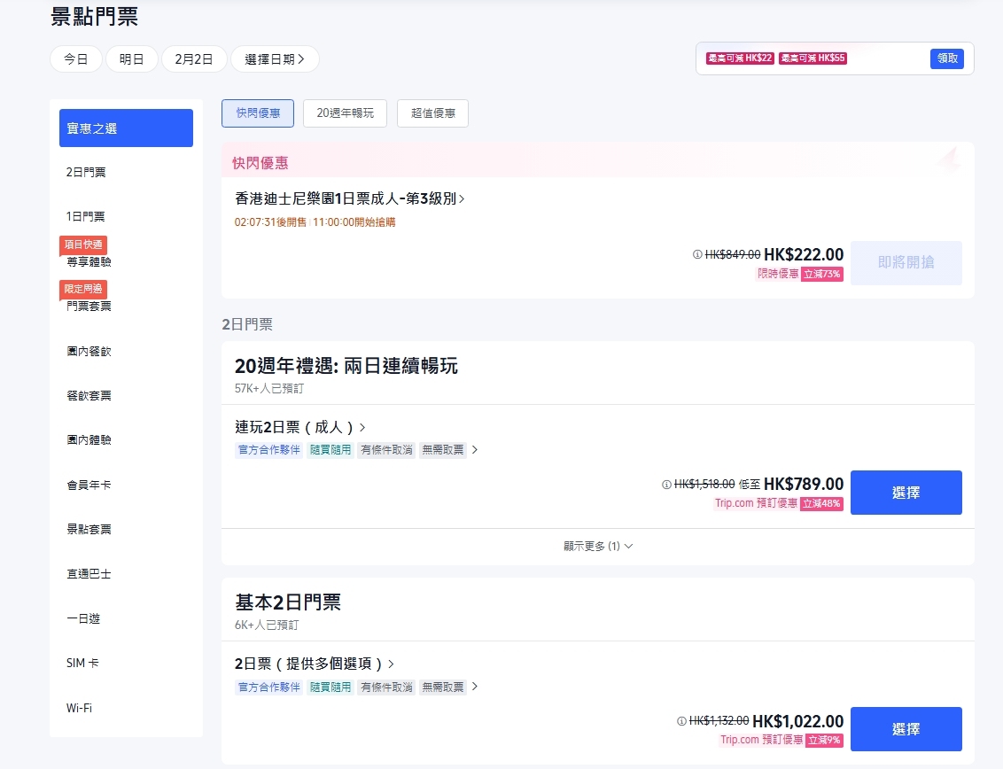
Task: Click 選擇 for 基本2日票 at HK$1,022.00
Action: point(906,729)
